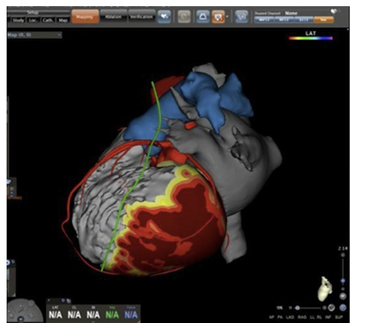Select the LAO view

tap(290, 317)
